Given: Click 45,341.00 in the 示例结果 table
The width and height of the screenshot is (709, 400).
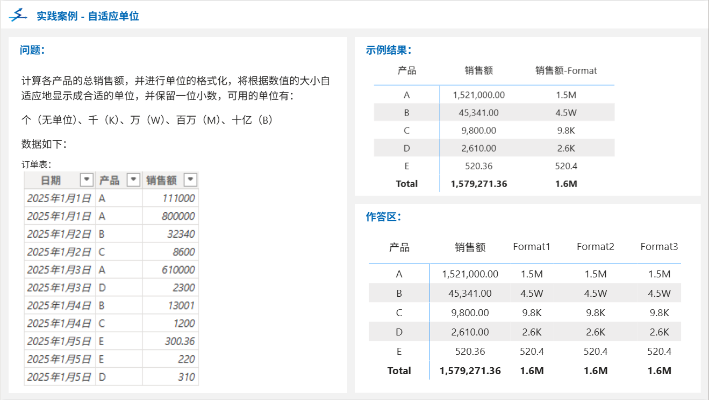Looking at the screenshot, I should click(x=479, y=112).
